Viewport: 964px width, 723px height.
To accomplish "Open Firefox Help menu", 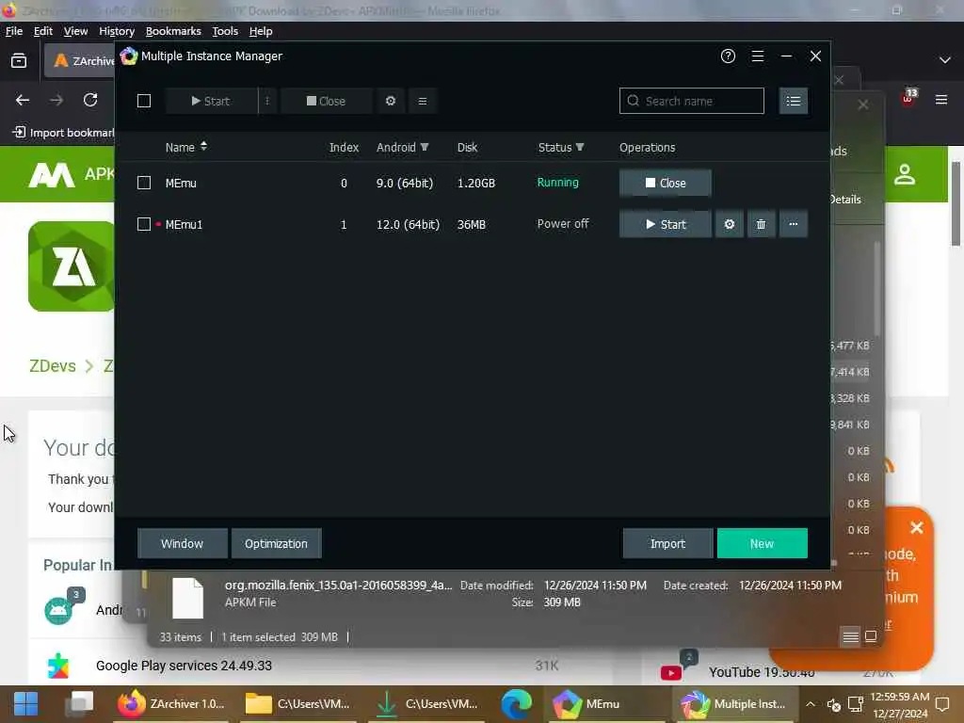I will (261, 31).
